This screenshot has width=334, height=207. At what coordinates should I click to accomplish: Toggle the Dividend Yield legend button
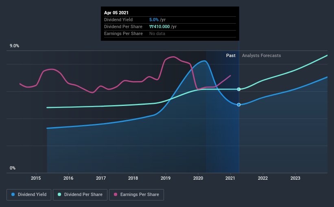29,195
